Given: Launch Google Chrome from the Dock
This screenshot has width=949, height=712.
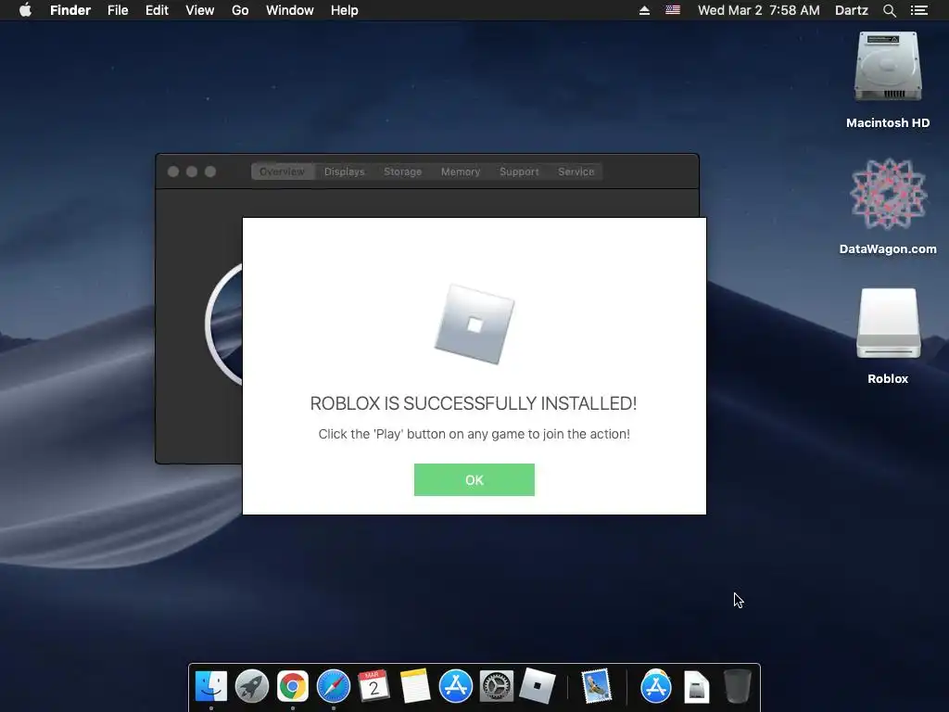Looking at the screenshot, I should point(292,686).
